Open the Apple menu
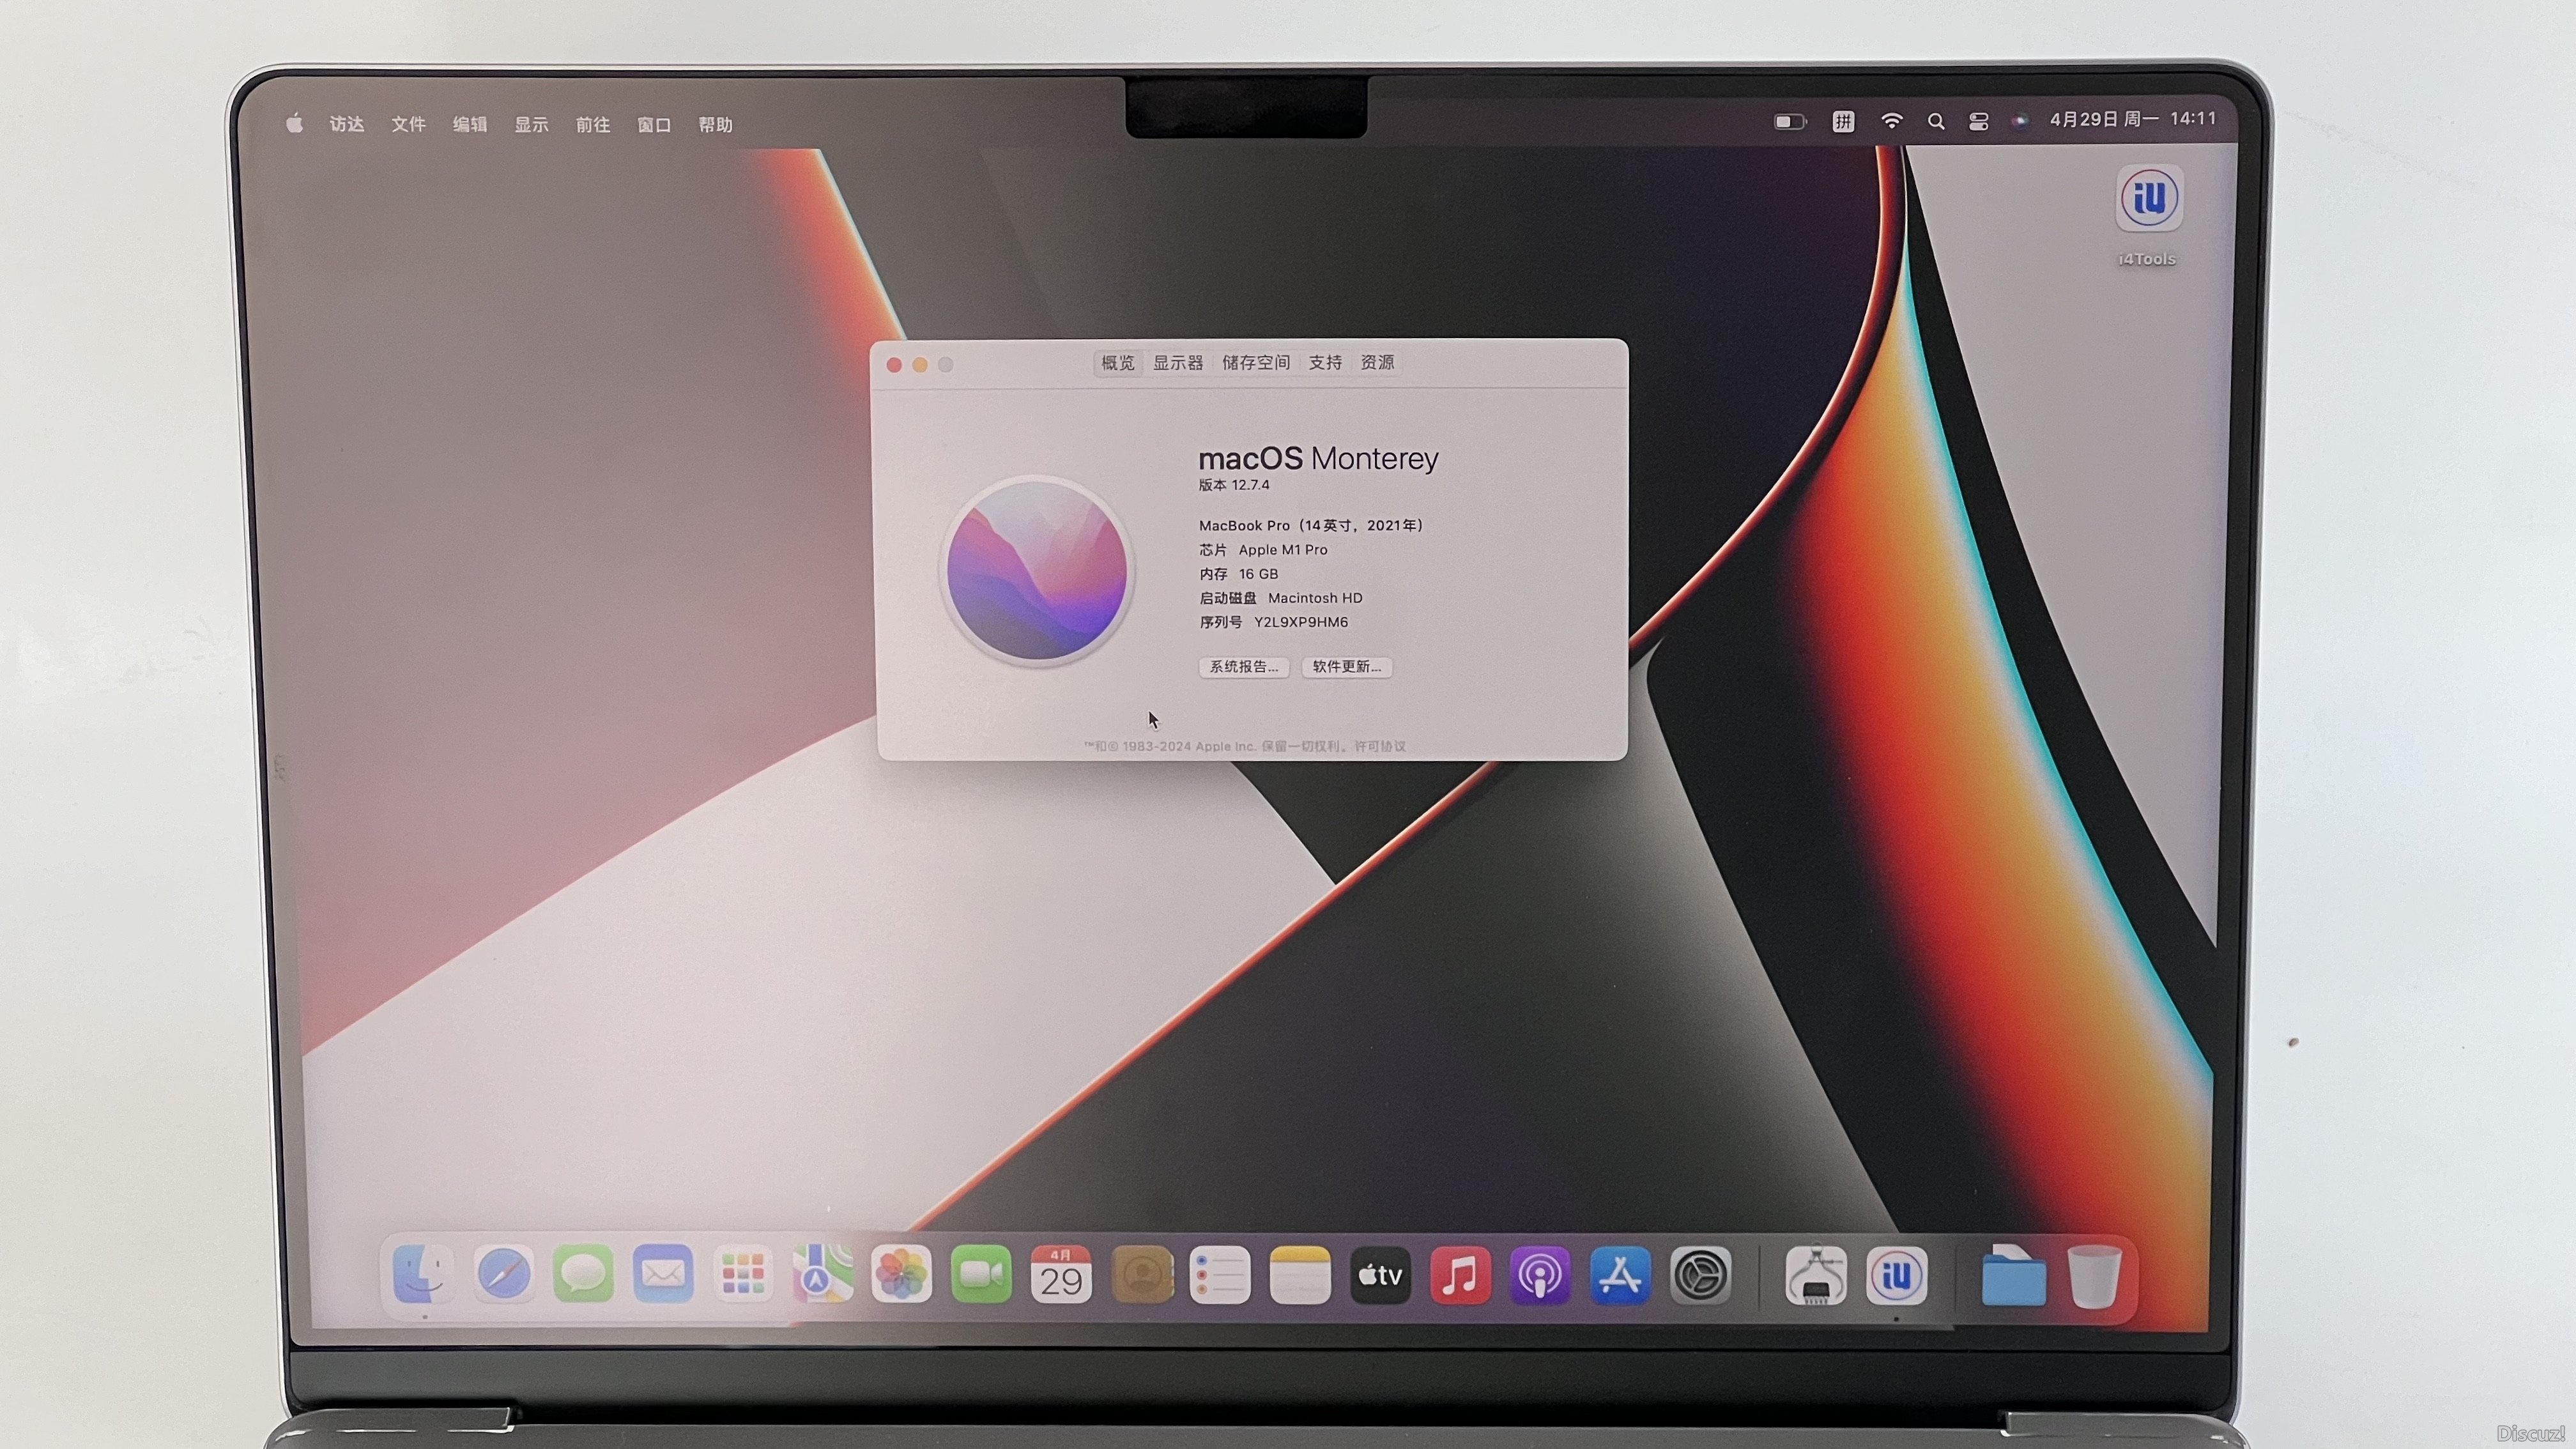Screen dimensions: 2576x1449 (x=294, y=124)
